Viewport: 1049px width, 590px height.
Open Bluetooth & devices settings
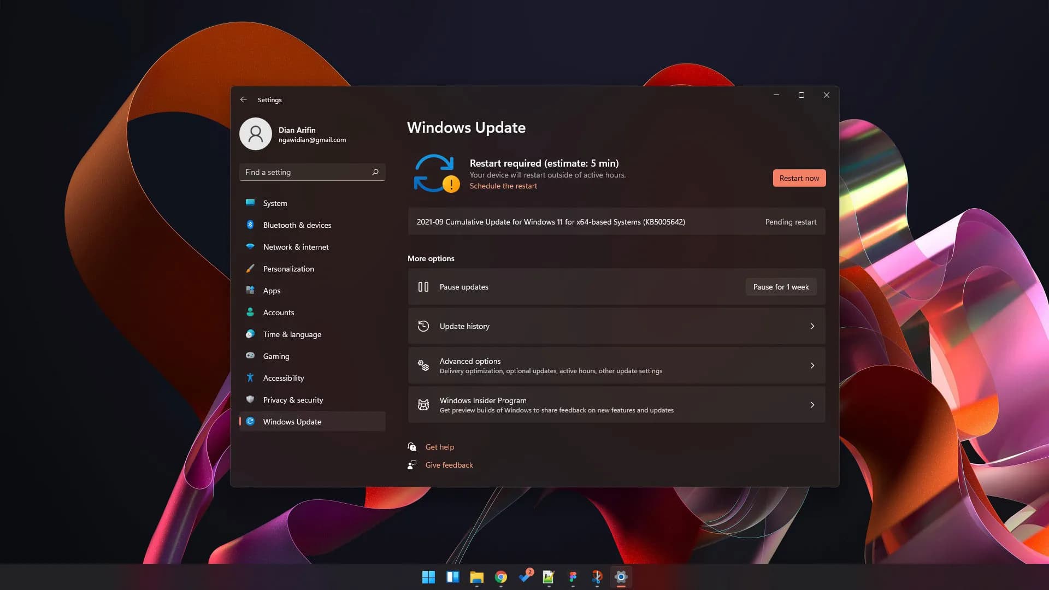tap(297, 225)
